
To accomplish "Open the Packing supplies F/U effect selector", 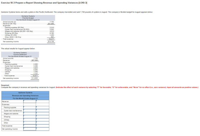I will 42,107.
